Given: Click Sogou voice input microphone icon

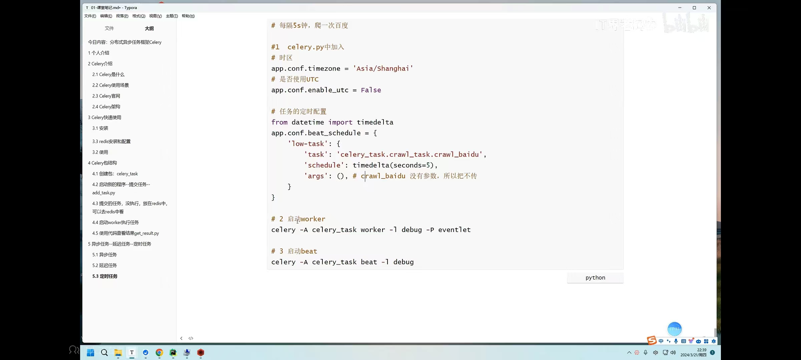Looking at the screenshot, I should (x=676, y=341).
